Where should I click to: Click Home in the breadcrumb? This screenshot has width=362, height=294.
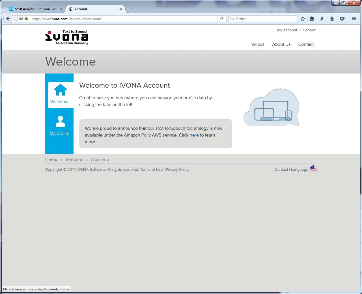click(x=51, y=160)
